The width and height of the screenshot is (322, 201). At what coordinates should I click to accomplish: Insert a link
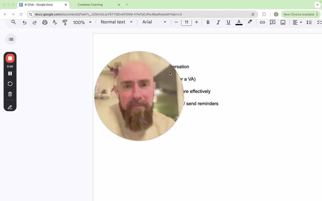tap(262, 22)
